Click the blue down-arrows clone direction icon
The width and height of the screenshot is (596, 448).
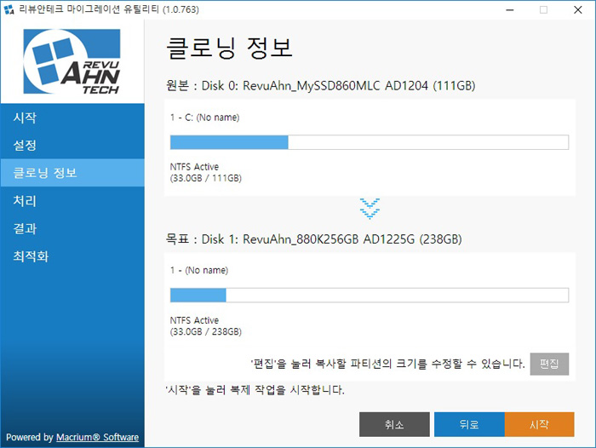click(370, 209)
